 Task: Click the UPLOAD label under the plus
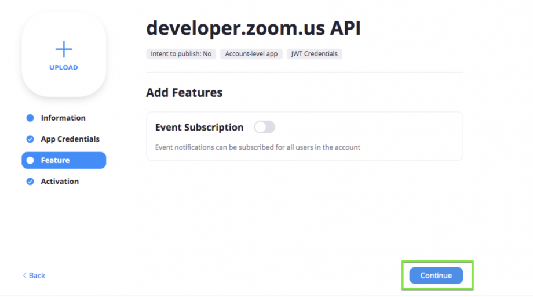pyautogui.click(x=64, y=67)
